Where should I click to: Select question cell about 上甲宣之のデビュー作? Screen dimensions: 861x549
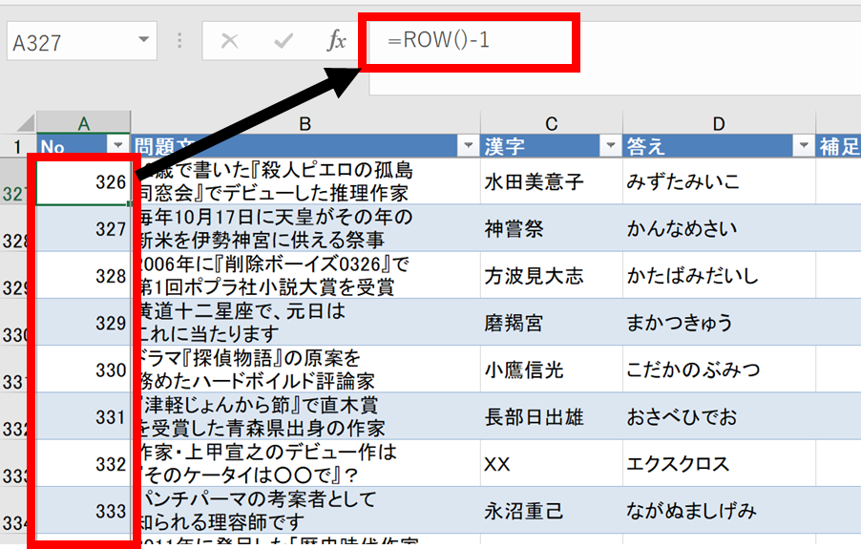pyautogui.click(x=305, y=463)
